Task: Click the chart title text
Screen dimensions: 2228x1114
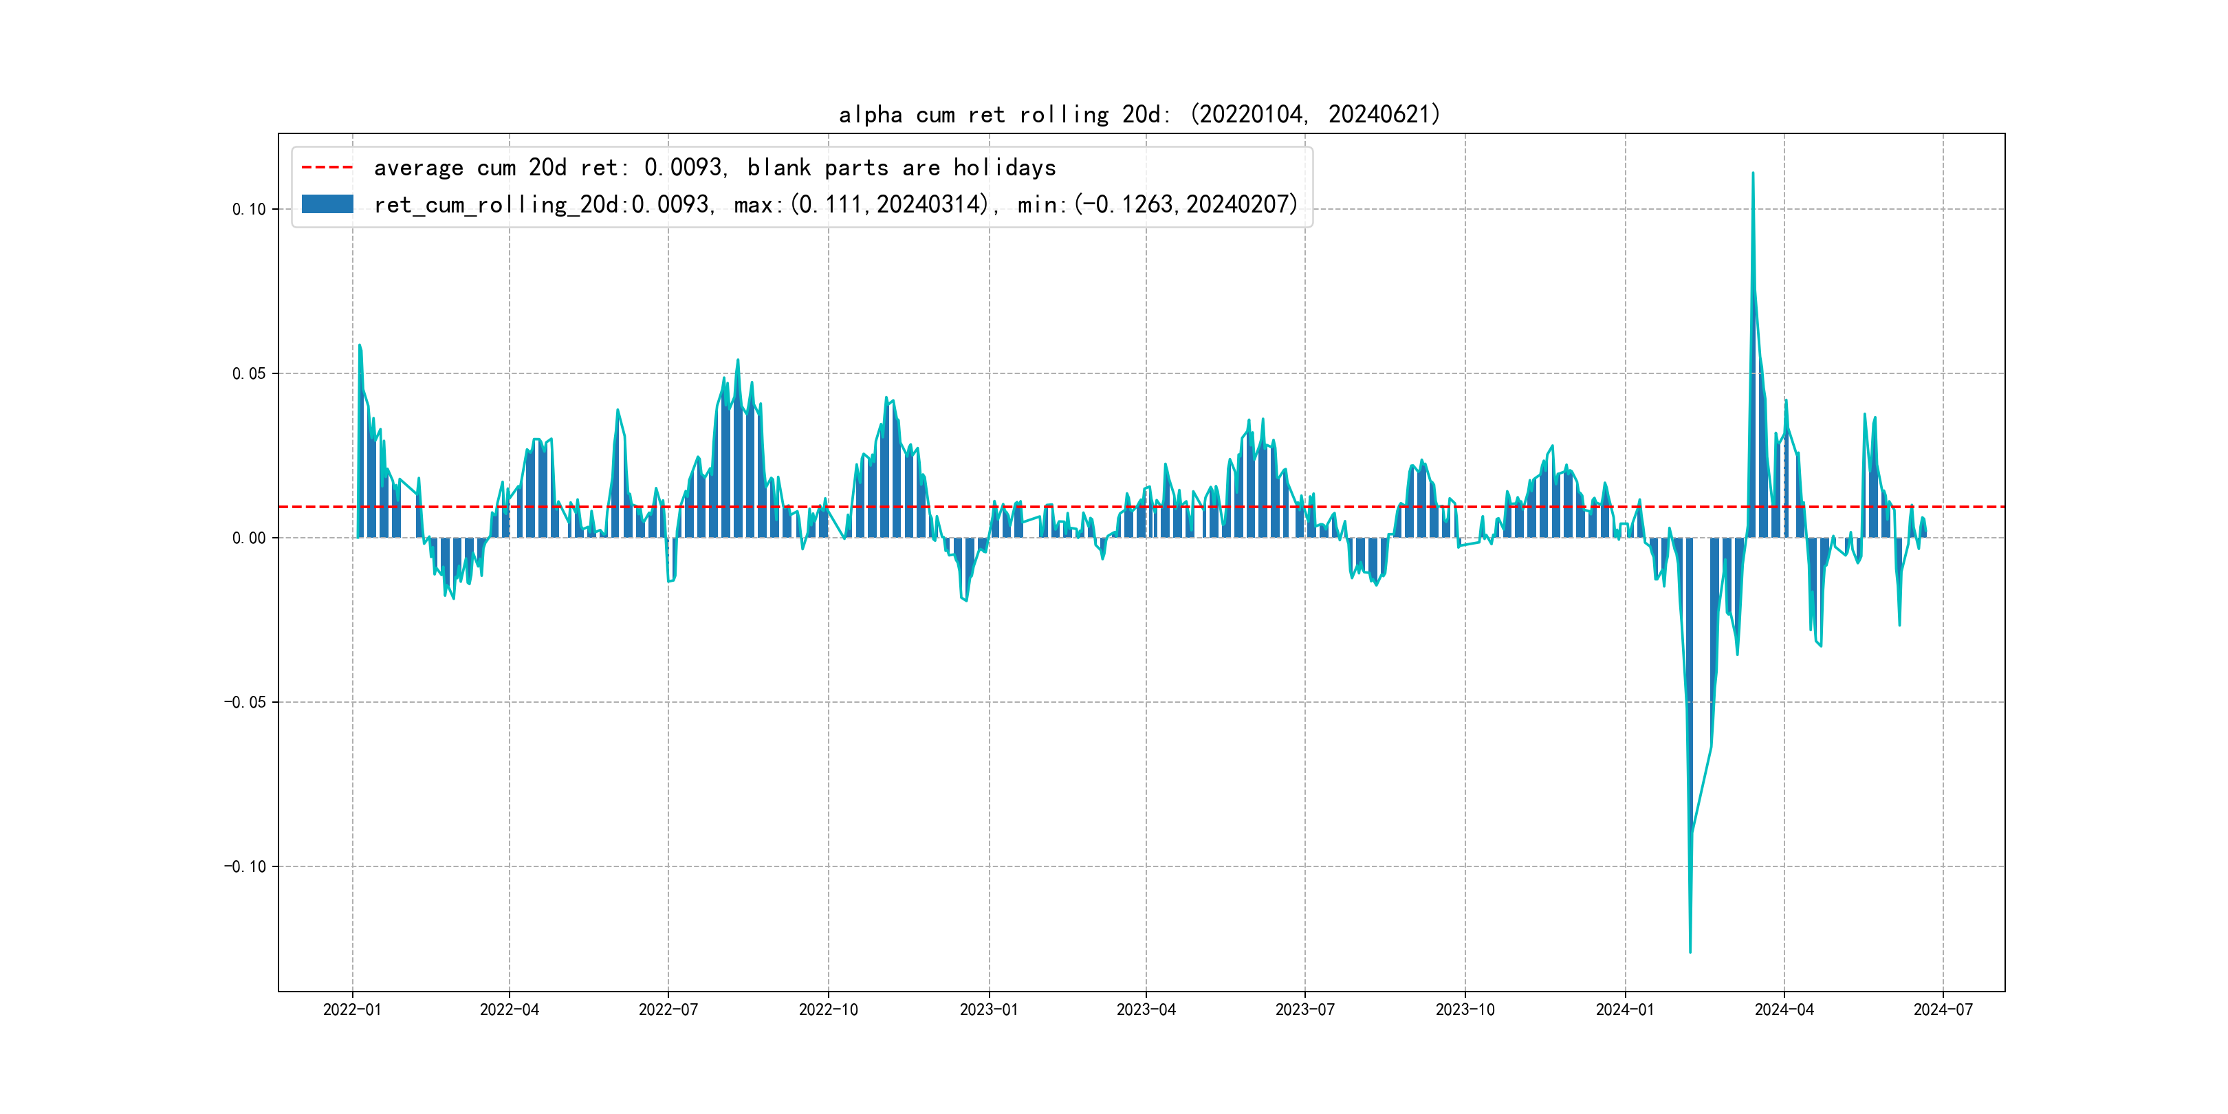Action: coord(1139,114)
